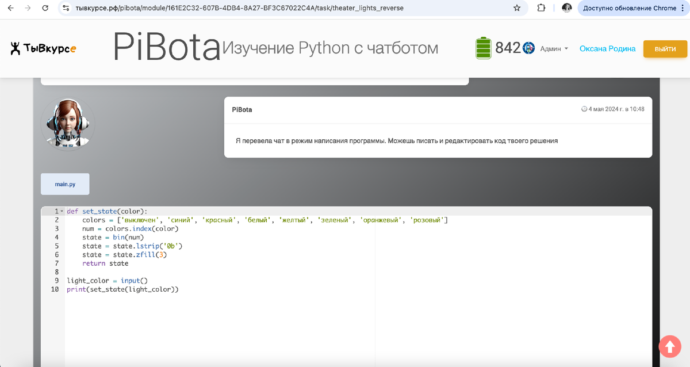Click the green battery energy icon
The image size is (690, 367).
click(483, 48)
